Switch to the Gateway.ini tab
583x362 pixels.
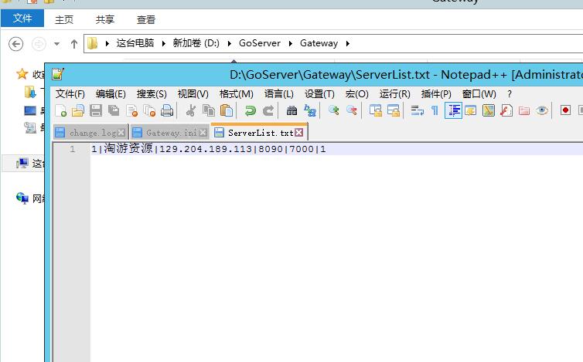pyautogui.click(x=164, y=133)
